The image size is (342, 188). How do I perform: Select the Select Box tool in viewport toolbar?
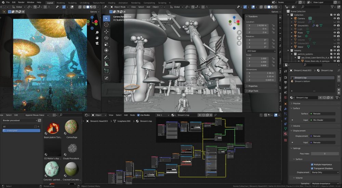tap(106, 18)
